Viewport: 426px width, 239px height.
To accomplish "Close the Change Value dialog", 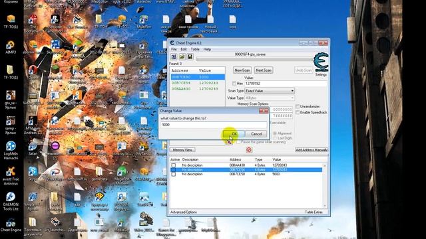I will coord(264,111).
